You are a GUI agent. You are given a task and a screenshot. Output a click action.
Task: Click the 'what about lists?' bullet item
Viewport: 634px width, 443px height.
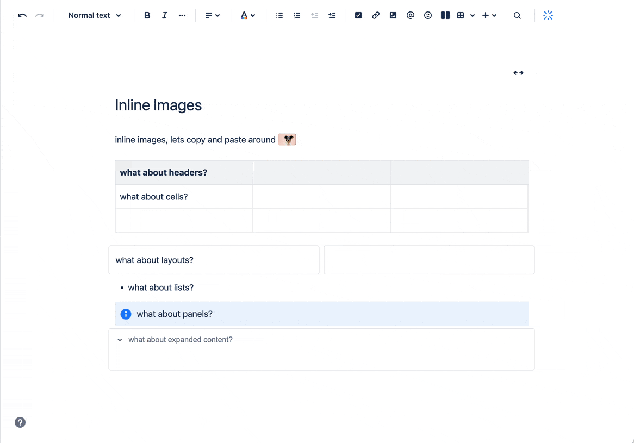(x=160, y=288)
